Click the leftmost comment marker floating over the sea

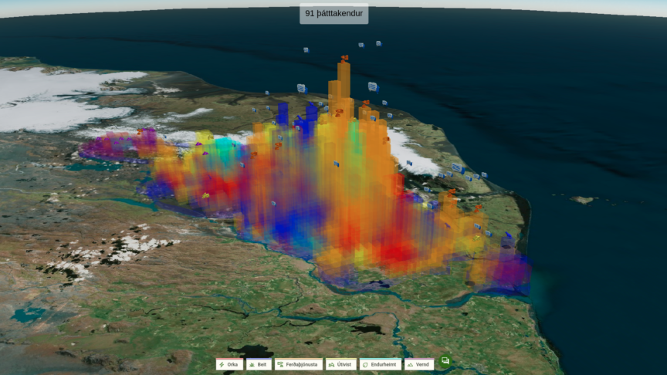(x=306, y=49)
